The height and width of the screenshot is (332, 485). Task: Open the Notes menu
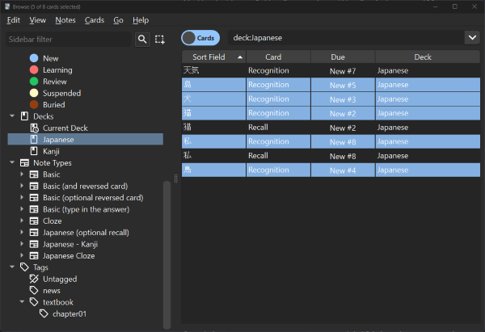(65, 20)
